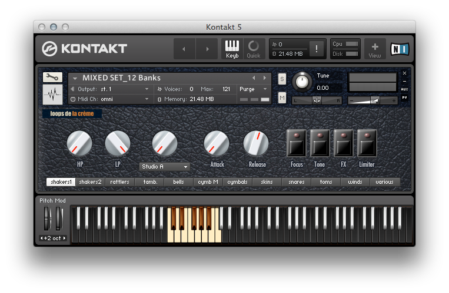This screenshot has height=293, width=449.
Task: Center the pan control icon
Action: click(x=317, y=100)
